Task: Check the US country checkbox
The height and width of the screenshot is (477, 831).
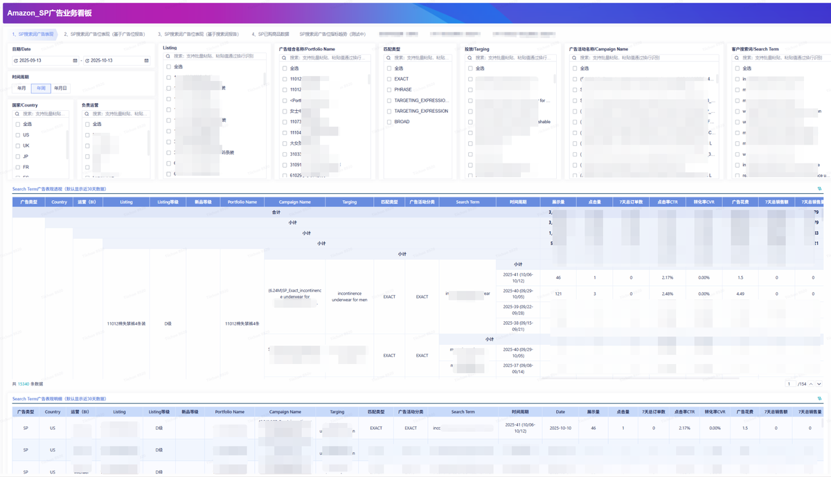Action: click(x=18, y=135)
